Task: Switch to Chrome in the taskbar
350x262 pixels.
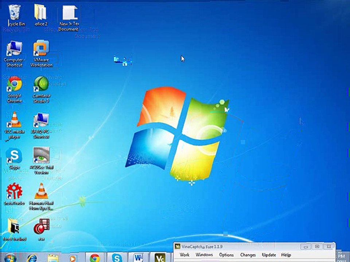Action: coord(95,258)
